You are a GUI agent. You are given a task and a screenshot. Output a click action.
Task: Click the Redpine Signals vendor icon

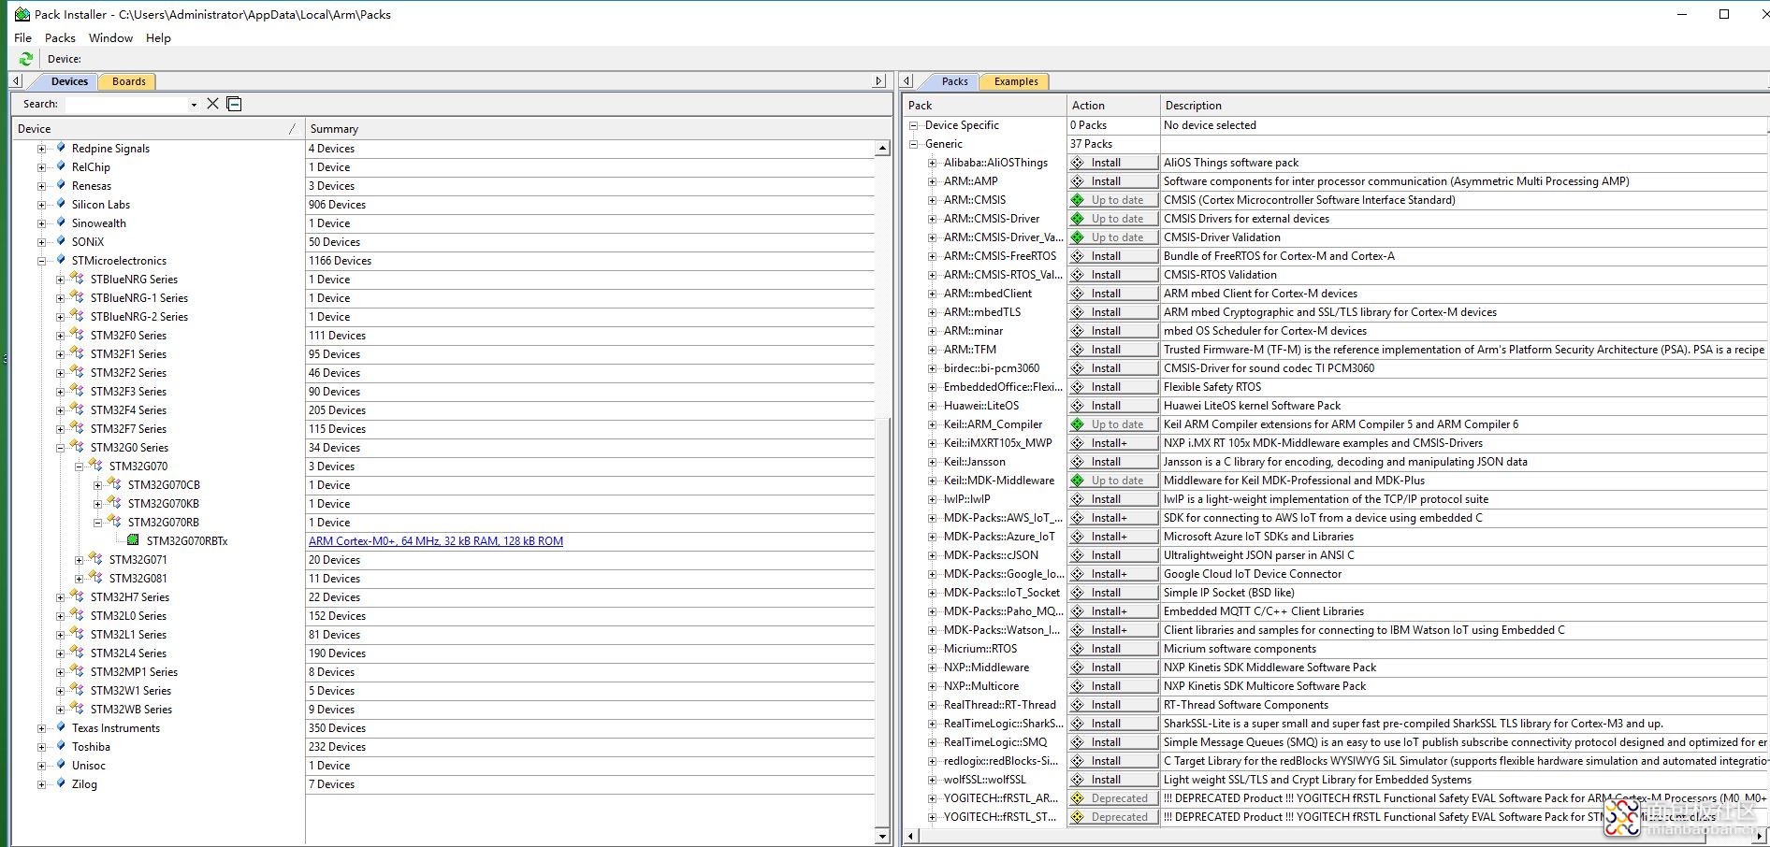coord(61,148)
